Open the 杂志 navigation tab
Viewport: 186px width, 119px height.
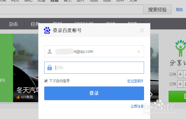pyautogui.click(x=13, y=24)
